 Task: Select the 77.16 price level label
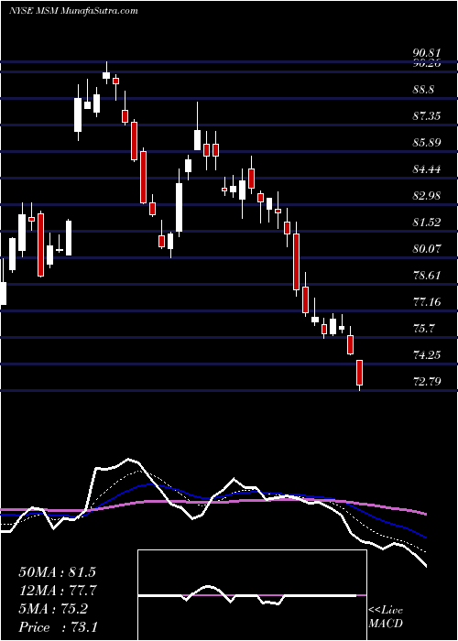pyautogui.click(x=428, y=301)
